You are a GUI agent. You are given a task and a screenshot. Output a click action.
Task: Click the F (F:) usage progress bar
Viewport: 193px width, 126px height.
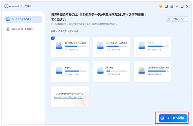[x=158, y=46]
